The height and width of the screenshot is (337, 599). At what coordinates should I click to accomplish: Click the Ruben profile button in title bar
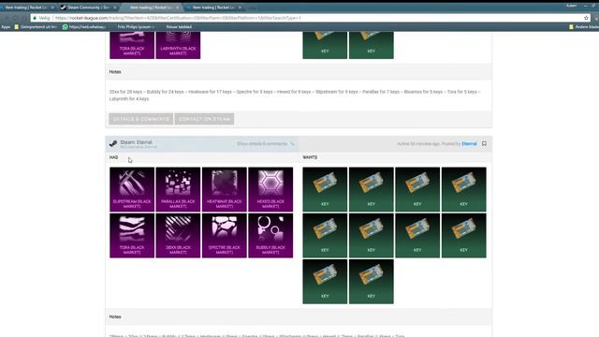coord(571,6)
